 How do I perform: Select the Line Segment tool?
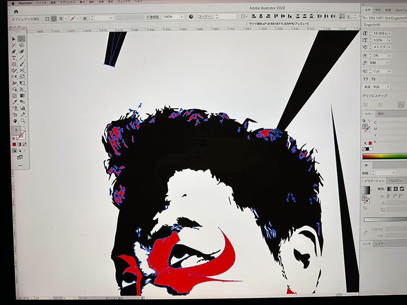point(22,58)
